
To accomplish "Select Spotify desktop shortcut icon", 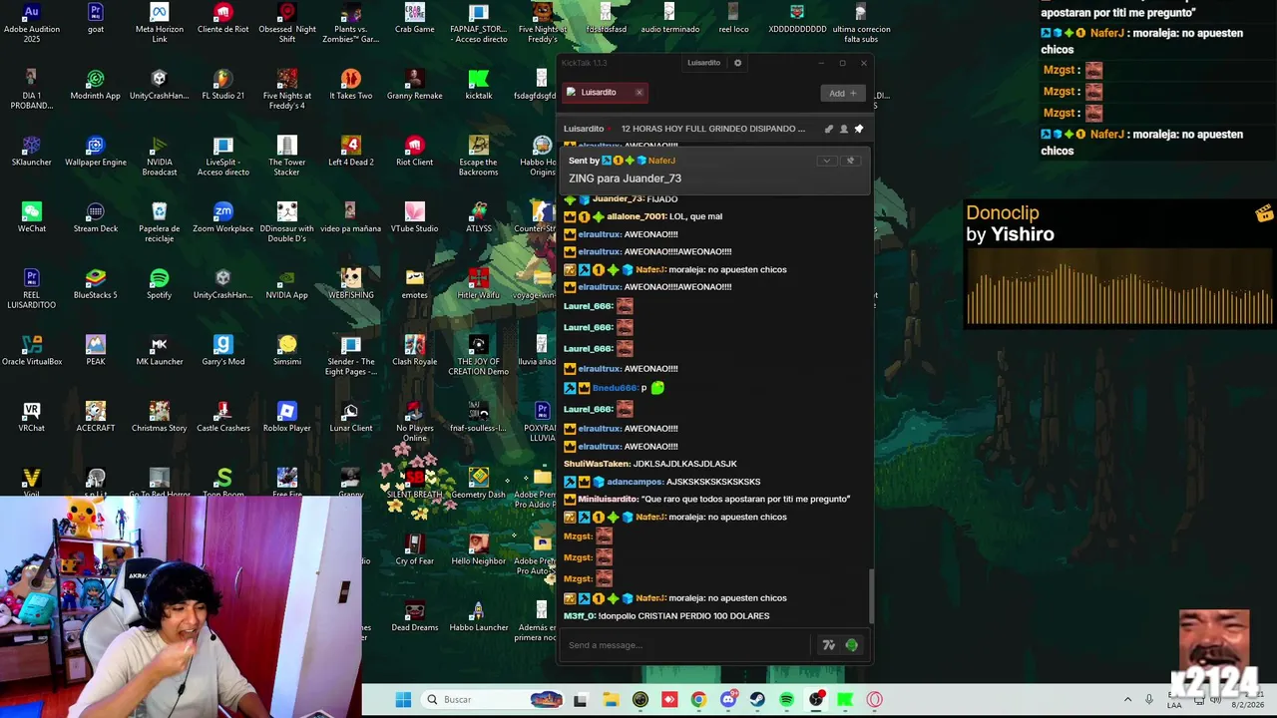I will point(159,284).
